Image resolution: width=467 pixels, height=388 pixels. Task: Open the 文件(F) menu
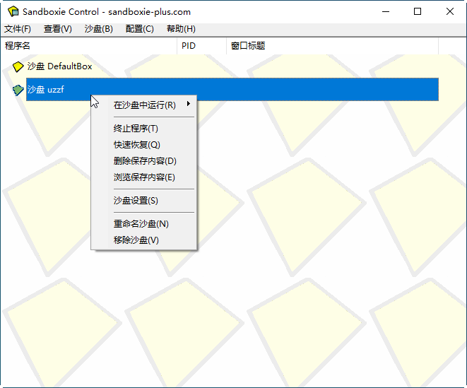[x=18, y=29]
